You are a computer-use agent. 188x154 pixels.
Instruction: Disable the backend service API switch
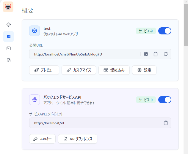click(x=165, y=100)
